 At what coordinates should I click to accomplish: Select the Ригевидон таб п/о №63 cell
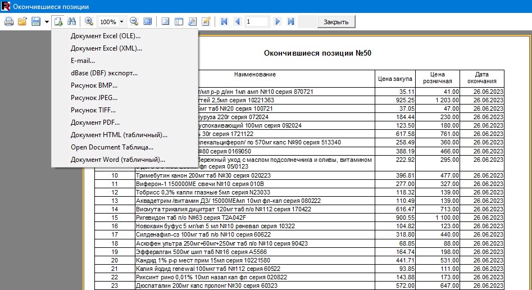pyautogui.click(x=255, y=218)
